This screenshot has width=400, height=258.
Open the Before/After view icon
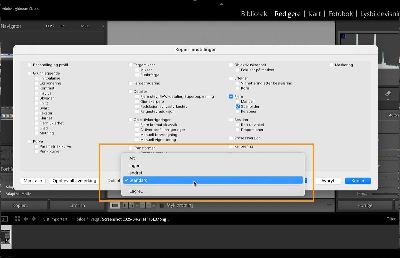(x=128, y=205)
